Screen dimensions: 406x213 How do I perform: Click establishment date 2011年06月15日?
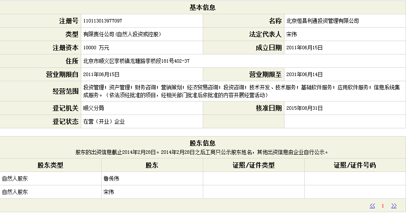pyautogui.click(x=304, y=48)
